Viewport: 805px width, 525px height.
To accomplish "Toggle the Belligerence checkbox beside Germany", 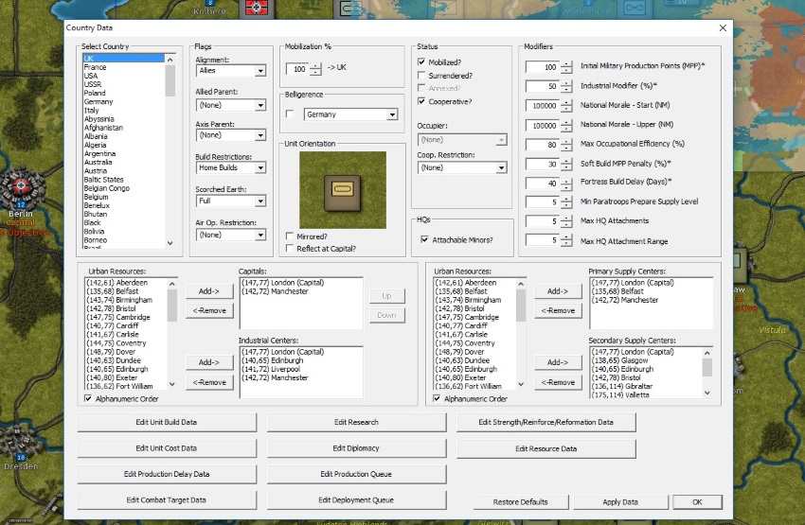I will click(x=290, y=114).
